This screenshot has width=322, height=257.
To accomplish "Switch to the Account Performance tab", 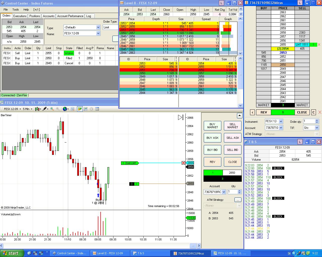I will [70, 16].
